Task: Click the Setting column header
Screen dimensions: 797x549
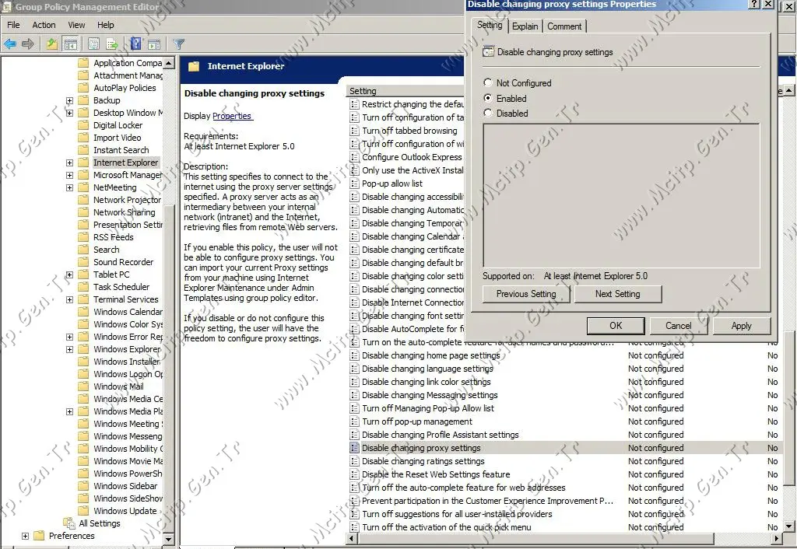Action: tap(405, 91)
